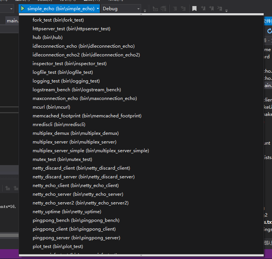Pick netty_echo_server (bin\netty_echo_server)
This screenshot has height=259, width=272.
(141, 194)
